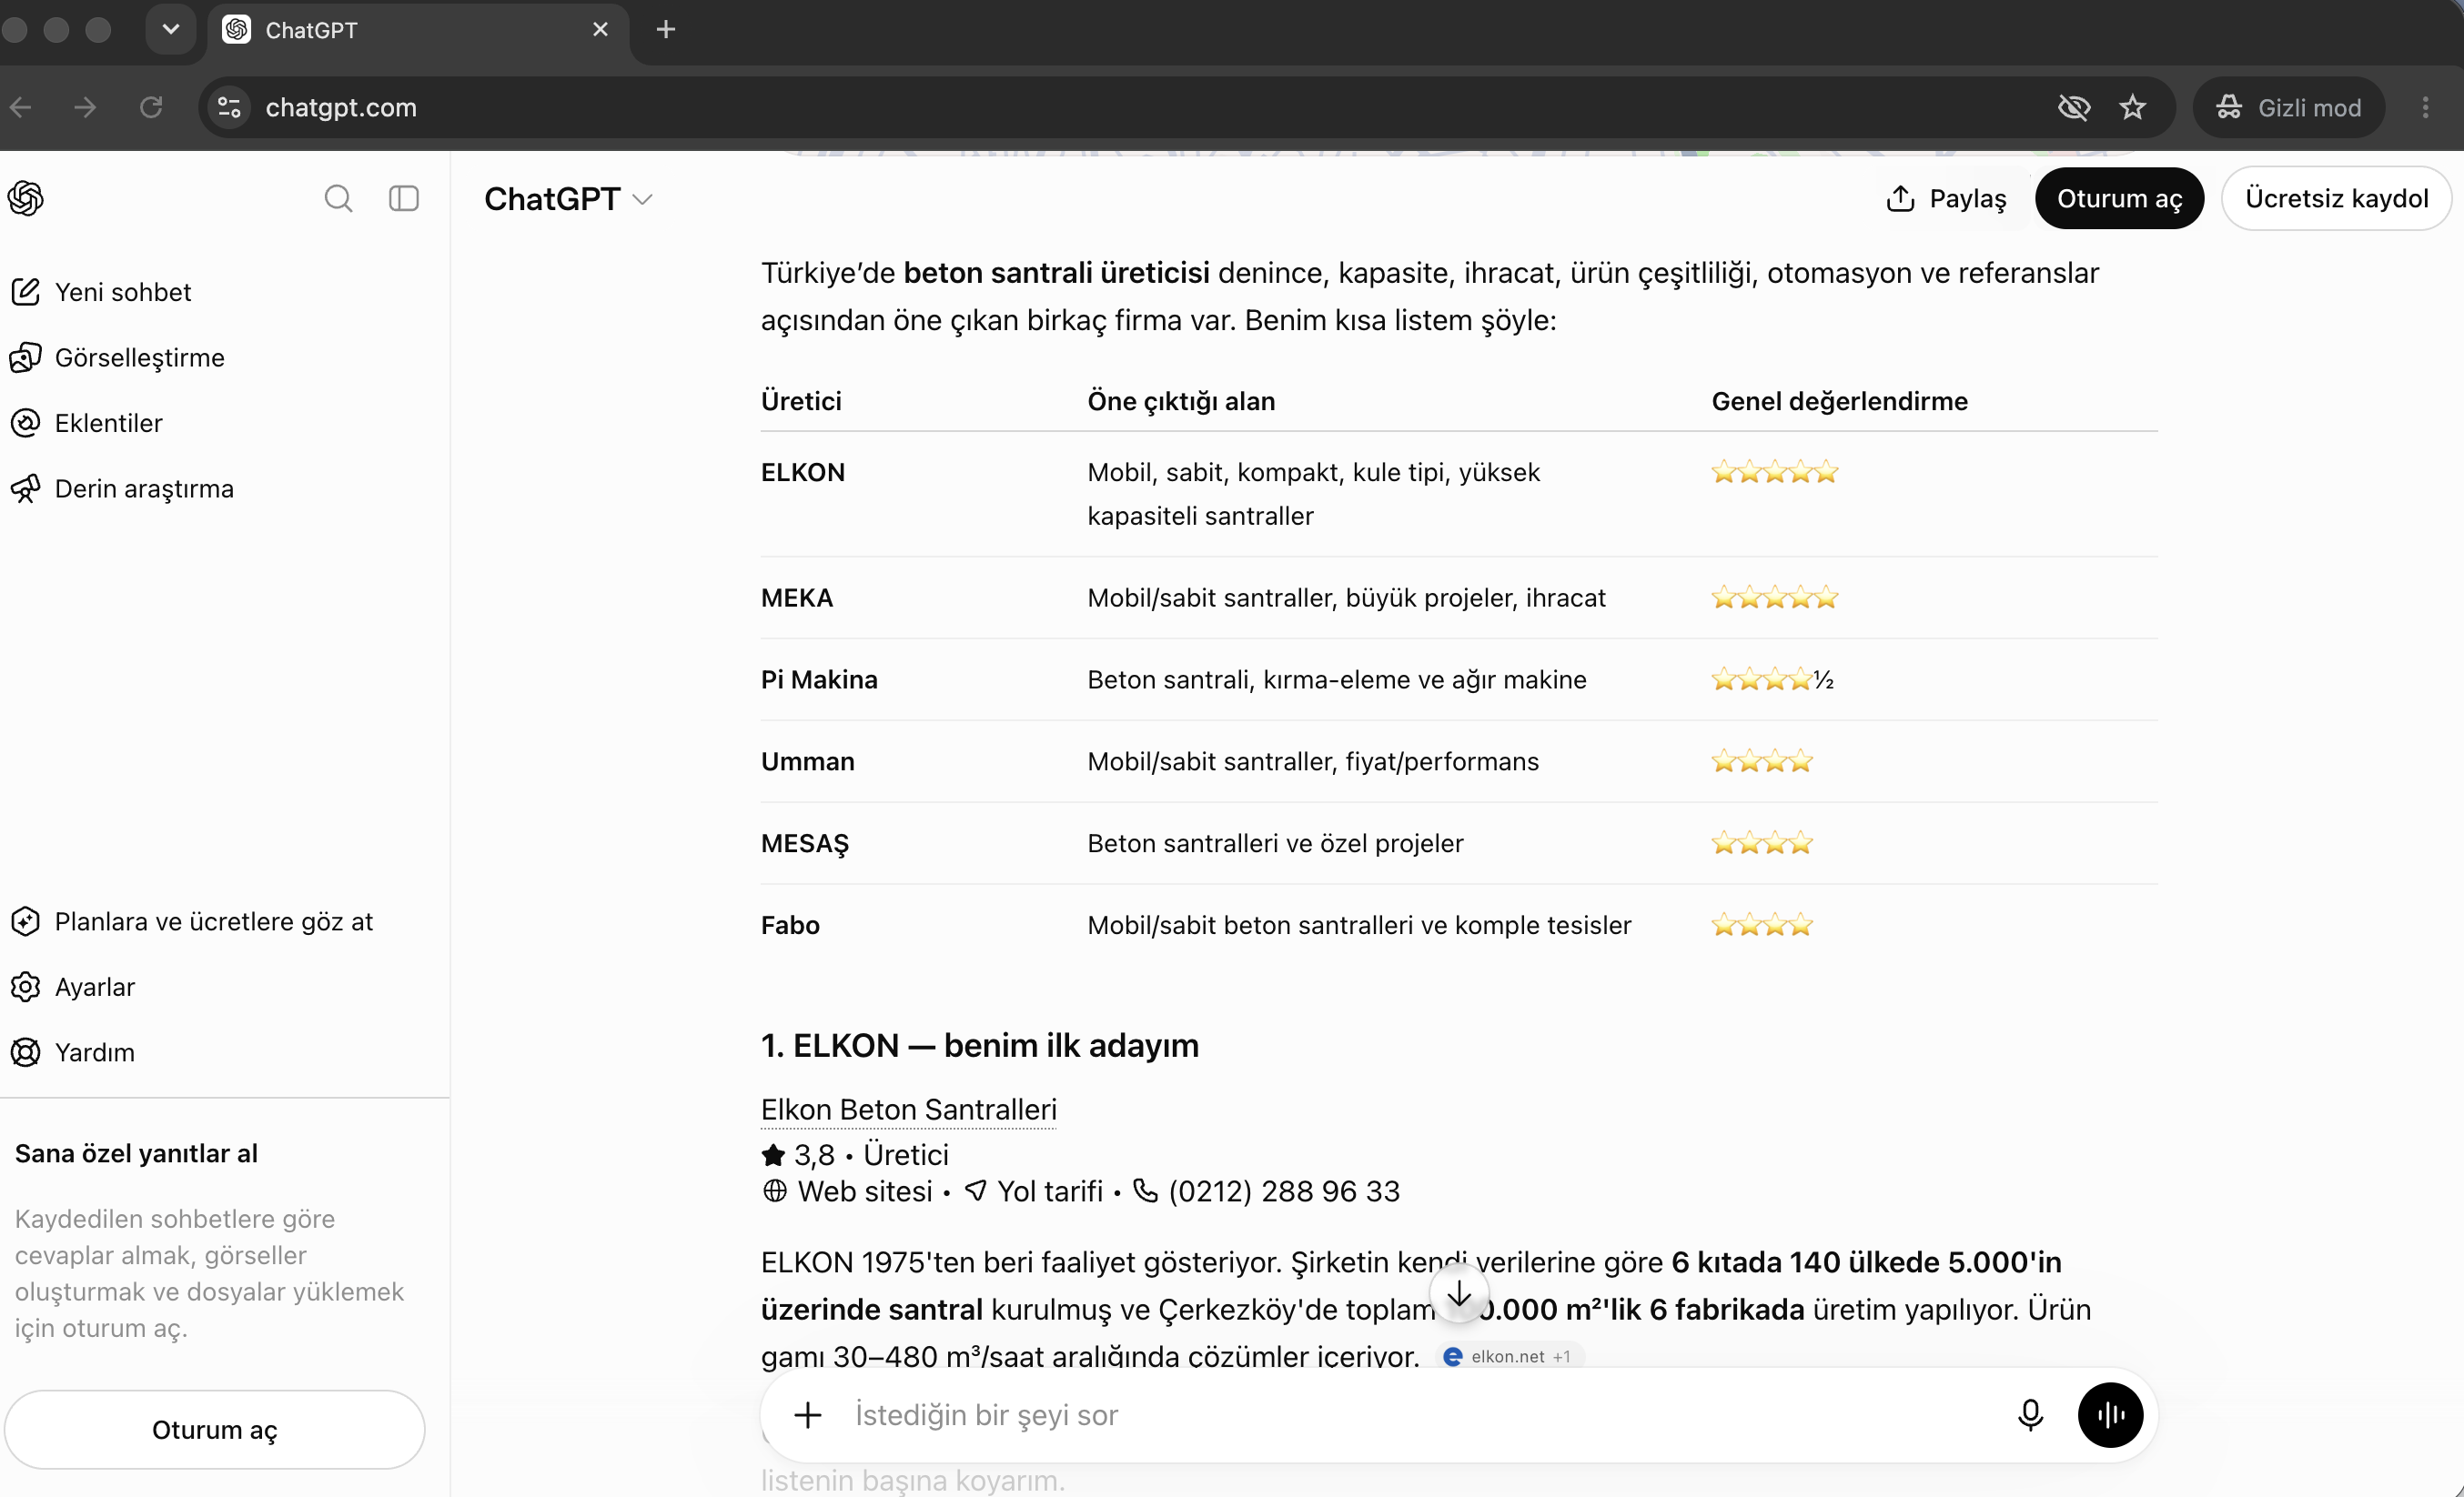The image size is (2464, 1497).
Task: Reload the page with refresh icon
Action: (x=151, y=107)
